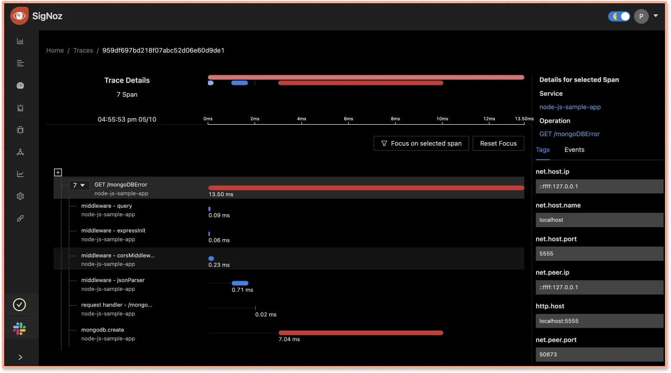This screenshot has height=373, width=671.
Task: Click the 7.04 ms mongodb.create bar
Action: coord(361,333)
